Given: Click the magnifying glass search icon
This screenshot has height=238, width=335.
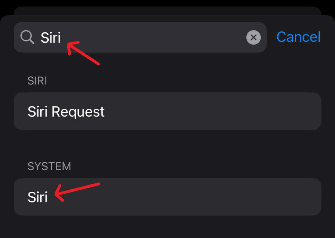Looking at the screenshot, I should [27, 37].
